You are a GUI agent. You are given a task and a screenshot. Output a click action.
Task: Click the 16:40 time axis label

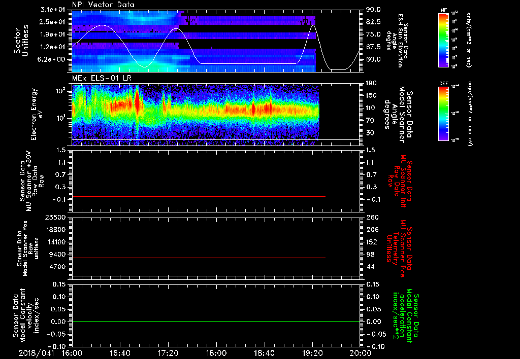tap(120, 353)
